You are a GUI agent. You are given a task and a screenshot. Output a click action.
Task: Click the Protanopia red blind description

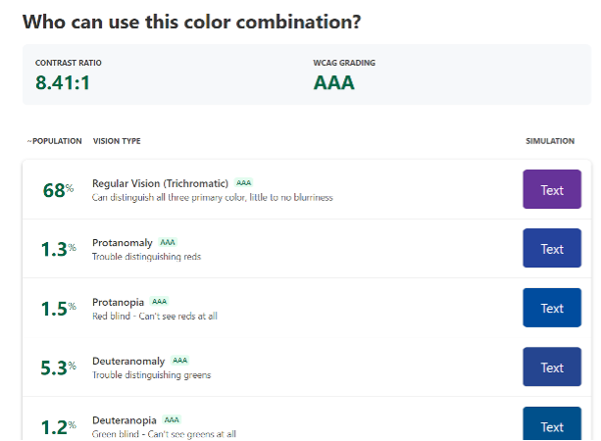coord(155,316)
